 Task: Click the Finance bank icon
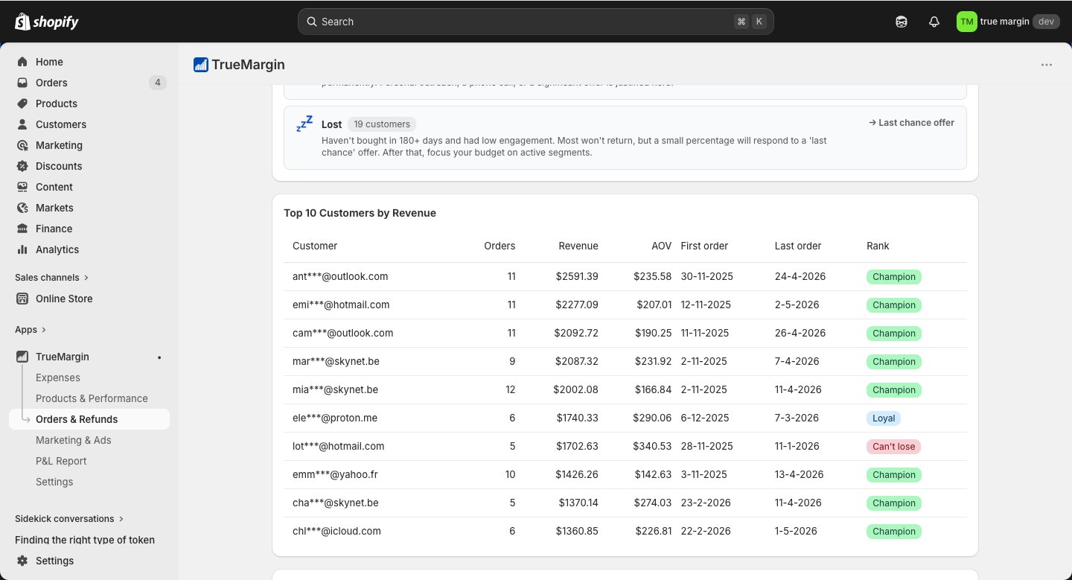pos(22,229)
